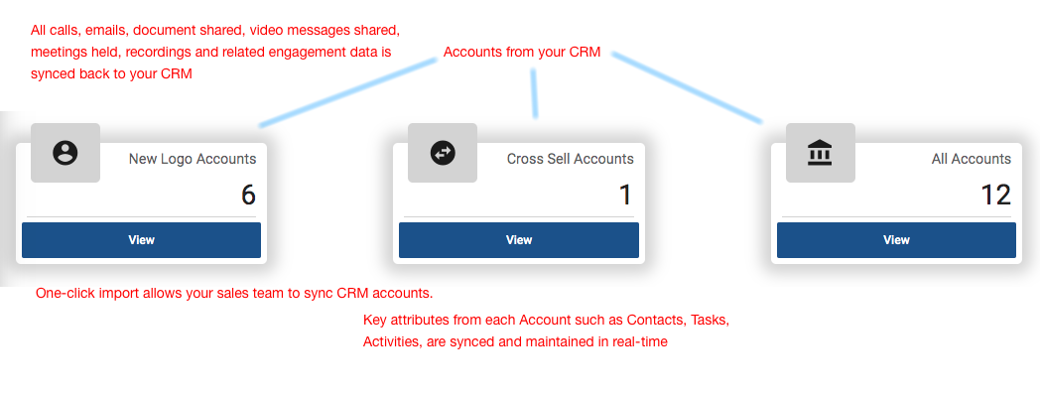This screenshot has width=1040, height=397.
Task: Click the 'Accounts from your CRM' annotation
Action: 522,53
